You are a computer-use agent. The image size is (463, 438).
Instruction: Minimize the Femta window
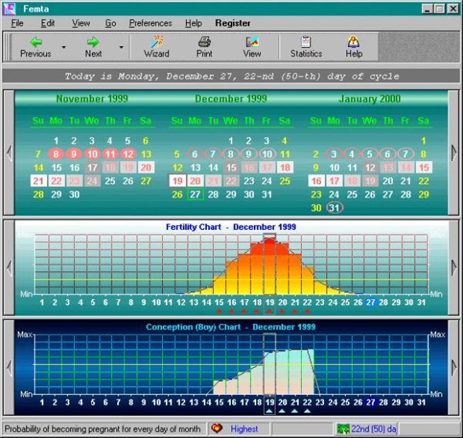[428, 9]
